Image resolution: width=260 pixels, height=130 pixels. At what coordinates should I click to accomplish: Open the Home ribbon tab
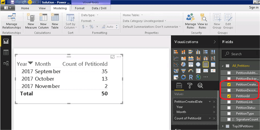[x=25, y=8]
